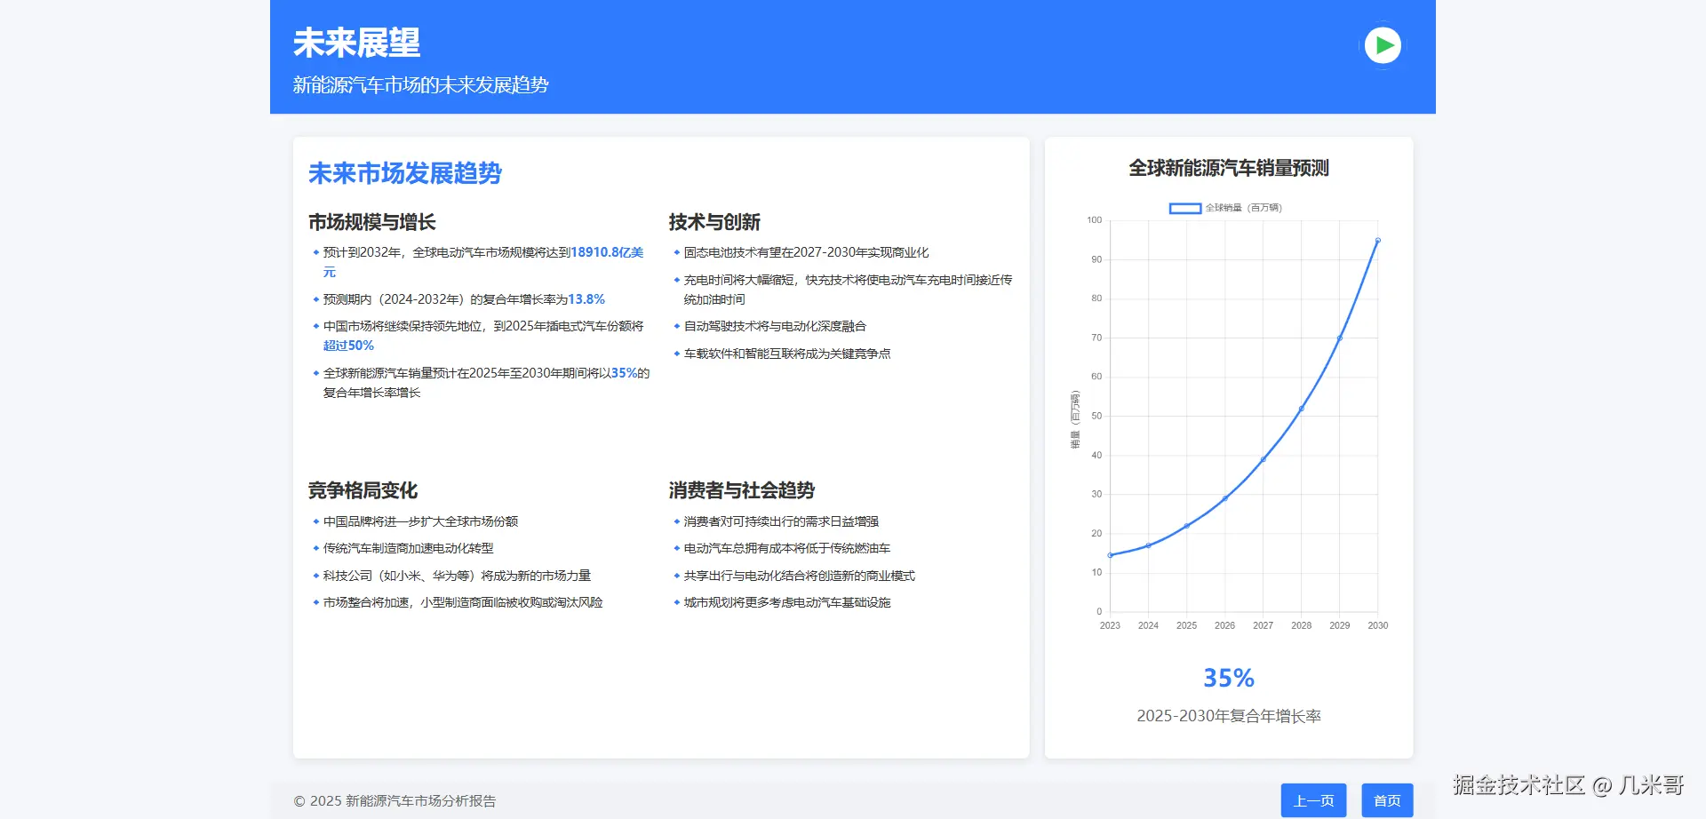Click the blue 13.8% growth rate text

587,298
